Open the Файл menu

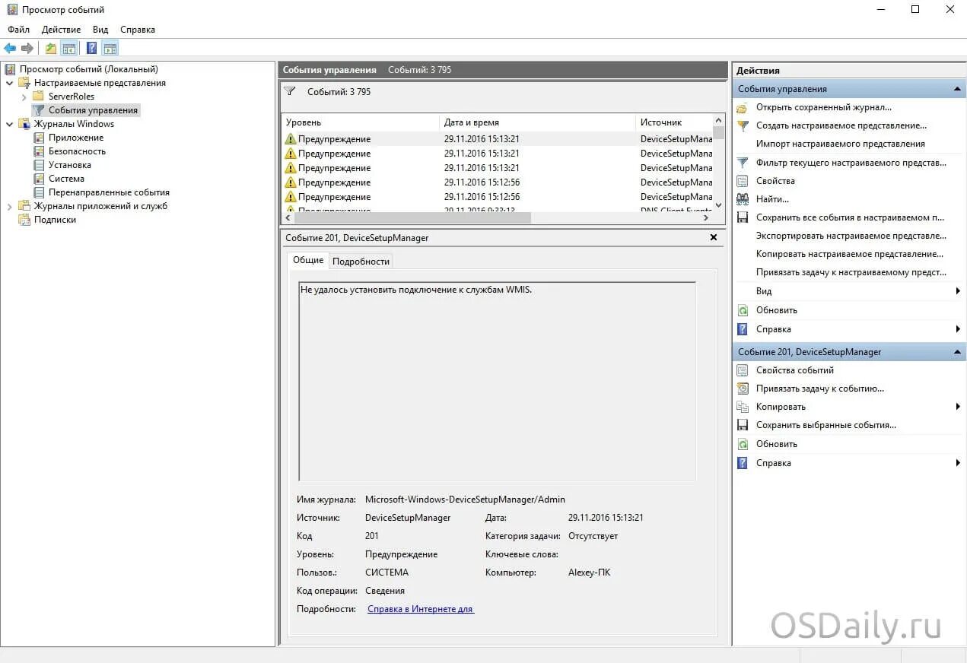coord(19,30)
